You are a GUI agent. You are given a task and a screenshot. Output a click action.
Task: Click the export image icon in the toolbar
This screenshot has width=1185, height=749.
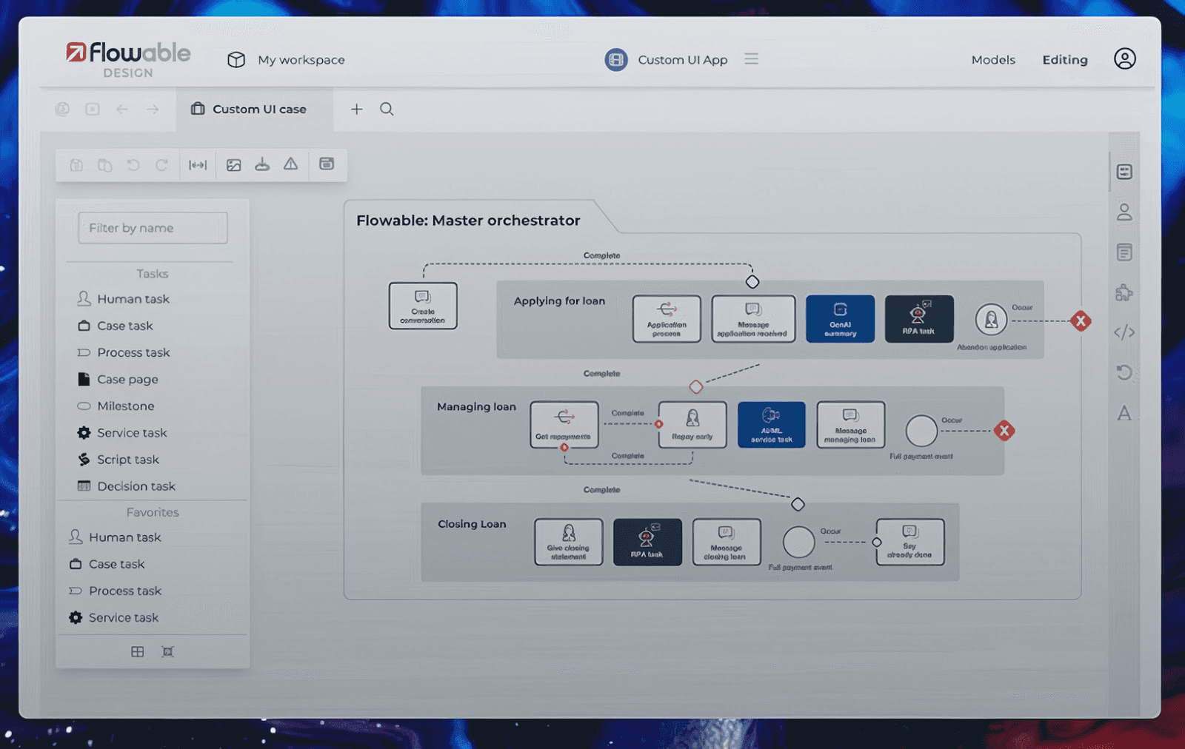(234, 165)
